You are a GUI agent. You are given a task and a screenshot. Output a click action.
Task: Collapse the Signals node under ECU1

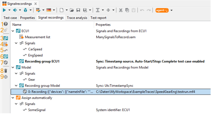[16, 43]
